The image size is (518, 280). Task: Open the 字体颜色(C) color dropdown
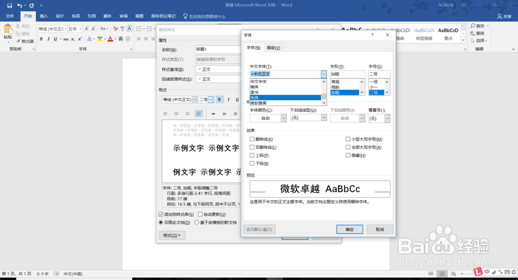click(283, 118)
